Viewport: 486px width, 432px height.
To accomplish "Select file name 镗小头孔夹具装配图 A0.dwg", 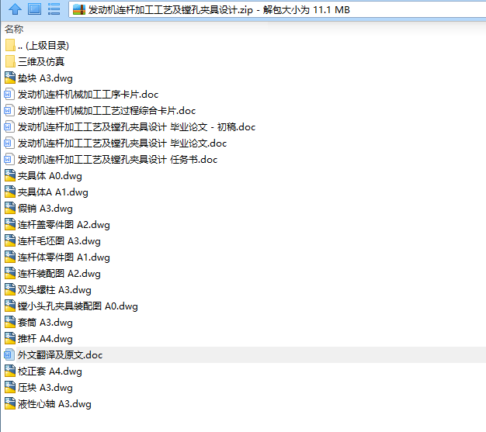I will [78, 306].
